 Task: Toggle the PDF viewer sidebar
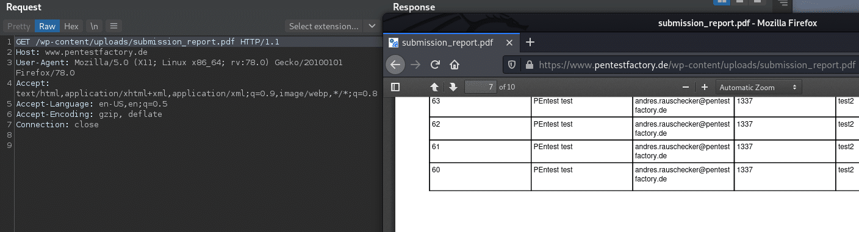coord(395,87)
